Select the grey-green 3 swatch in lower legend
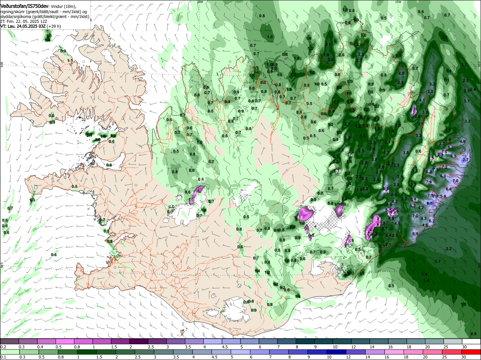Screen dimensions: 481x360 (x=163, y=352)
